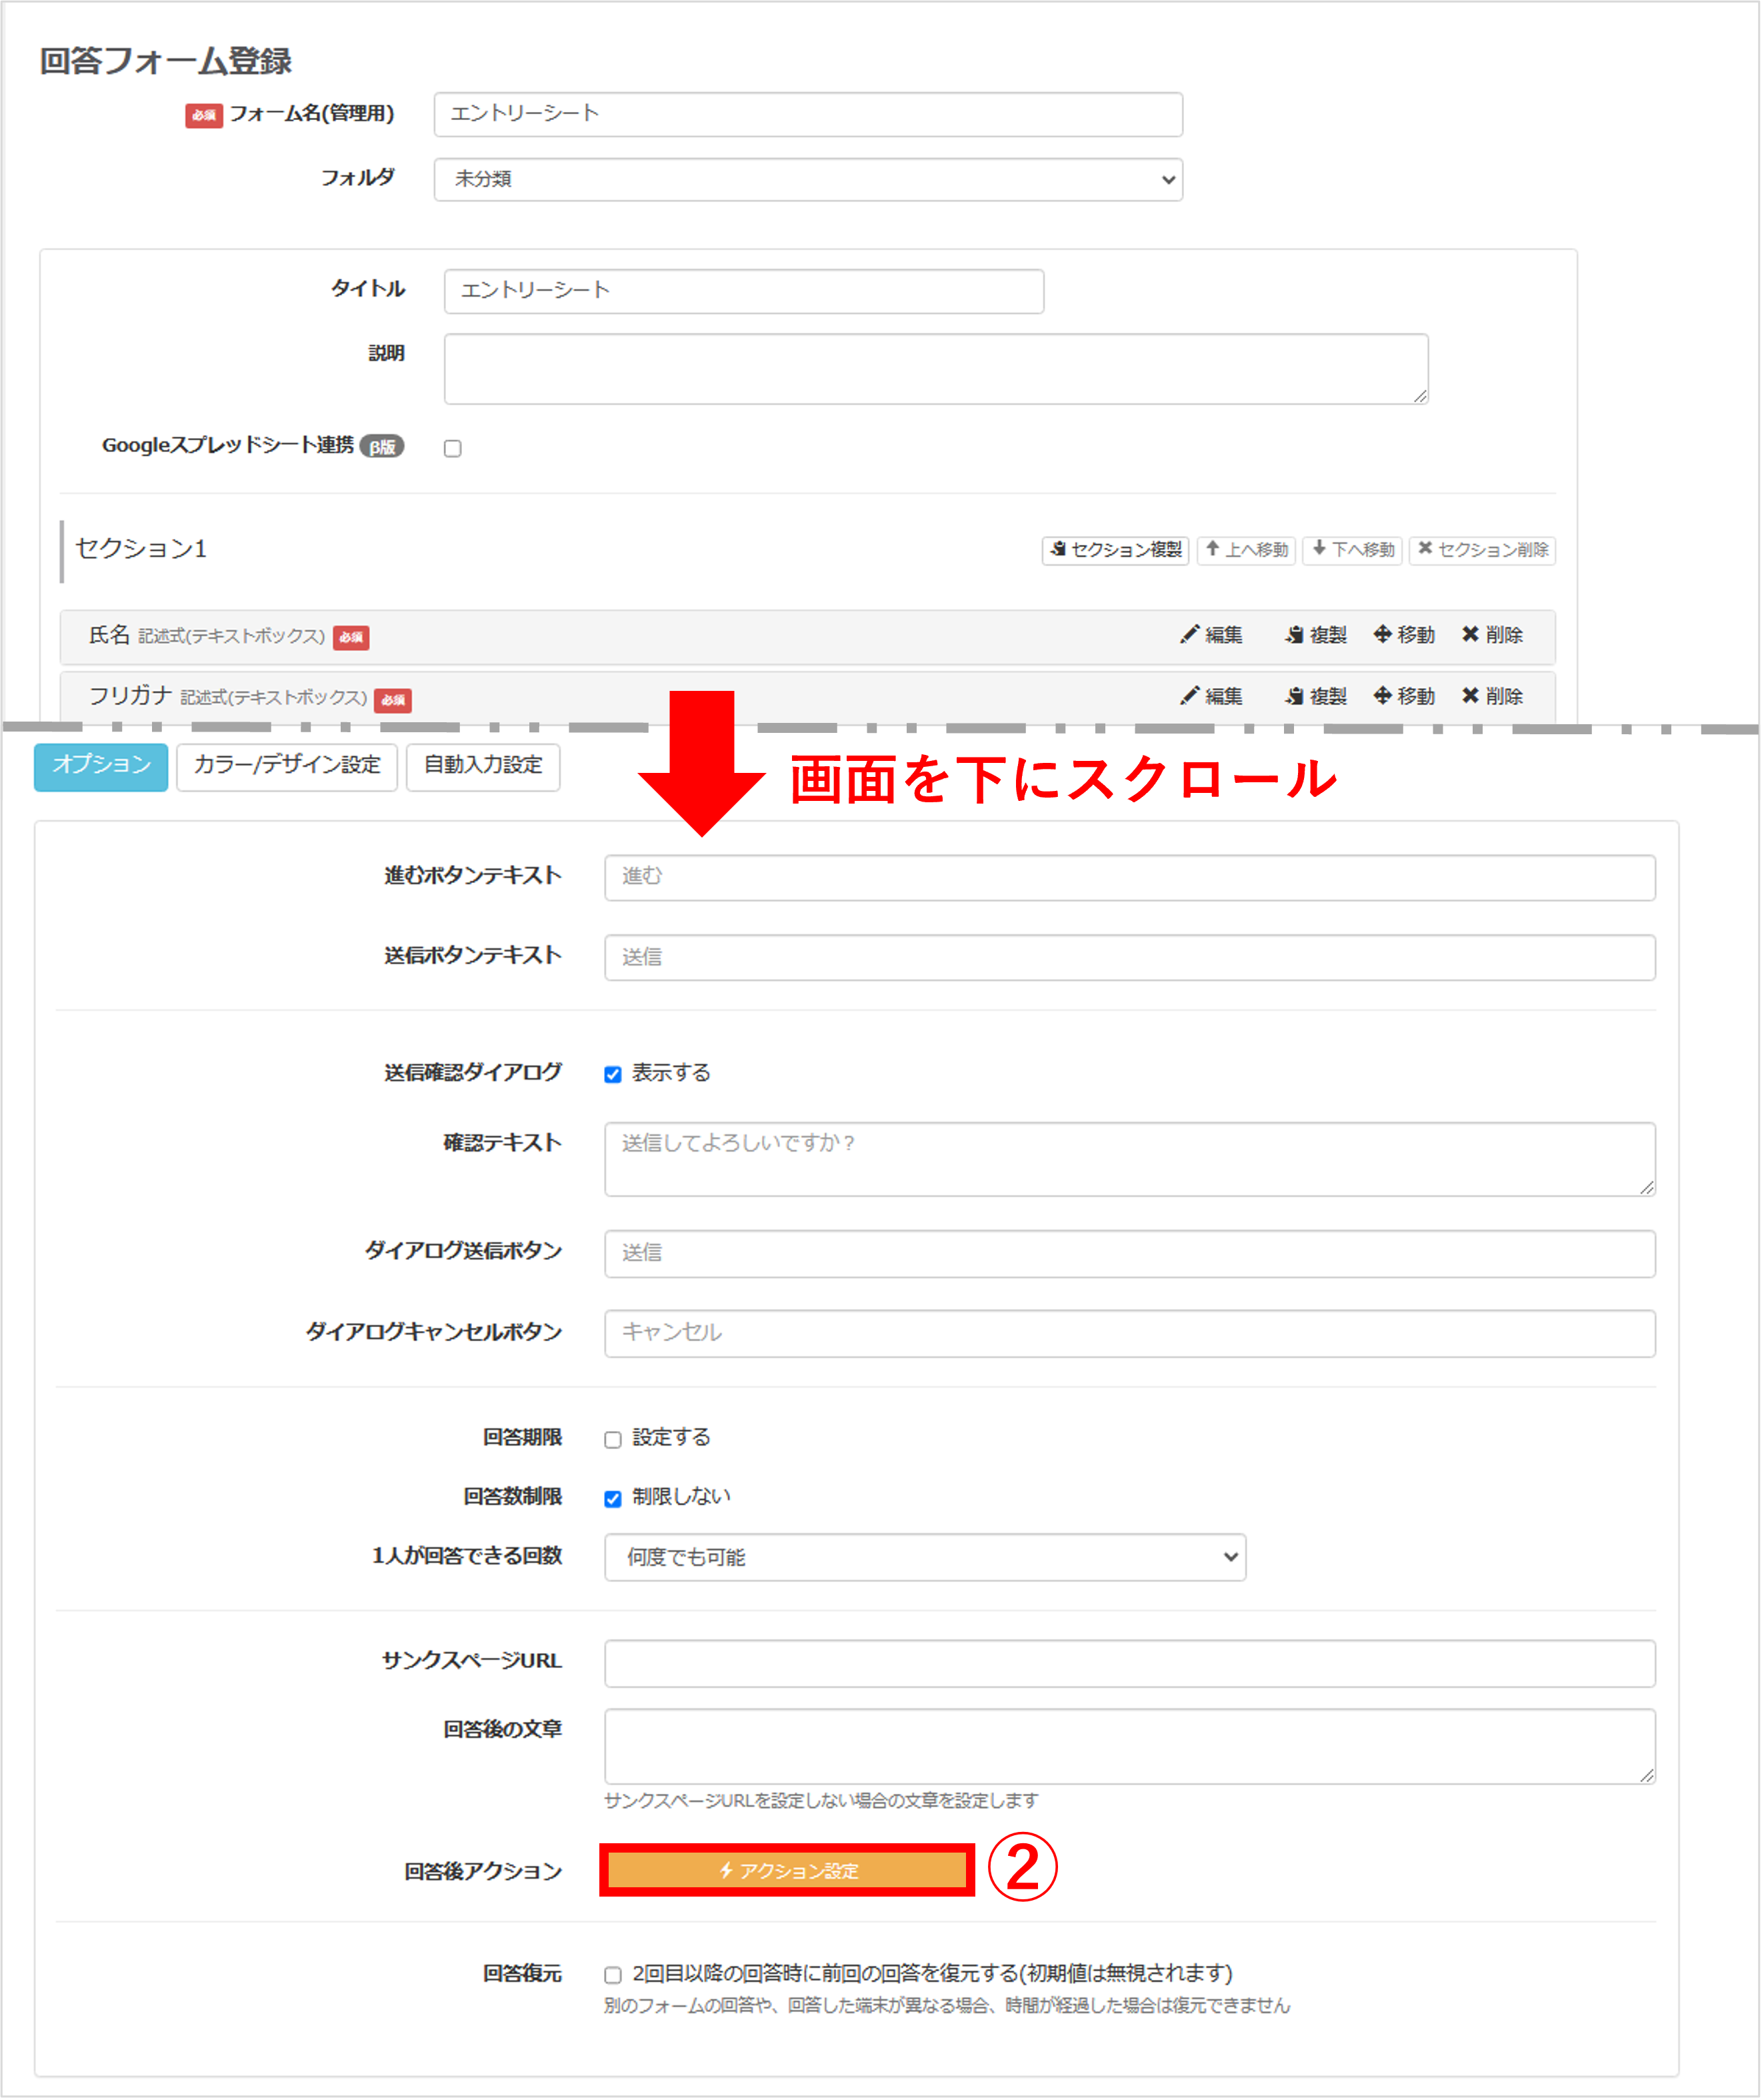Enable 回答復元 checkbox
This screenshot has height=2098, width=1764.
point(613,1975)
